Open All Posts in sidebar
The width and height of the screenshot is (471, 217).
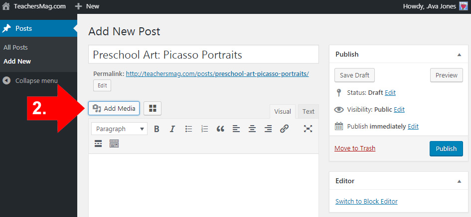click(15, 48)
